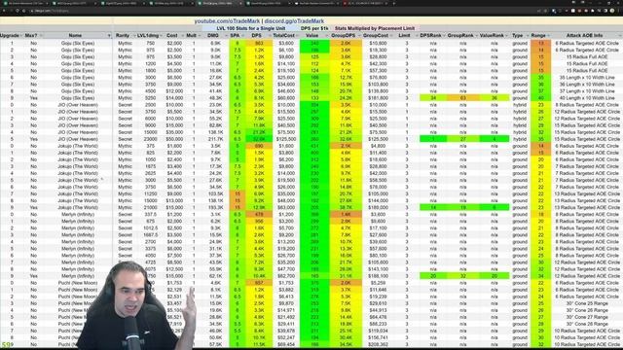The height and width of the screenshot is (350, 623).
Task: Open the discord.gg/oTradeMark link
Action: click(x=294, y=21)
